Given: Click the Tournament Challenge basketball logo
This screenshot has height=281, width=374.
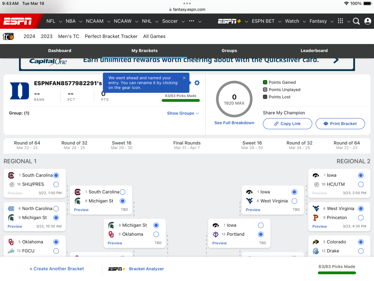Looking at the screenshot, I should point(8,36).
